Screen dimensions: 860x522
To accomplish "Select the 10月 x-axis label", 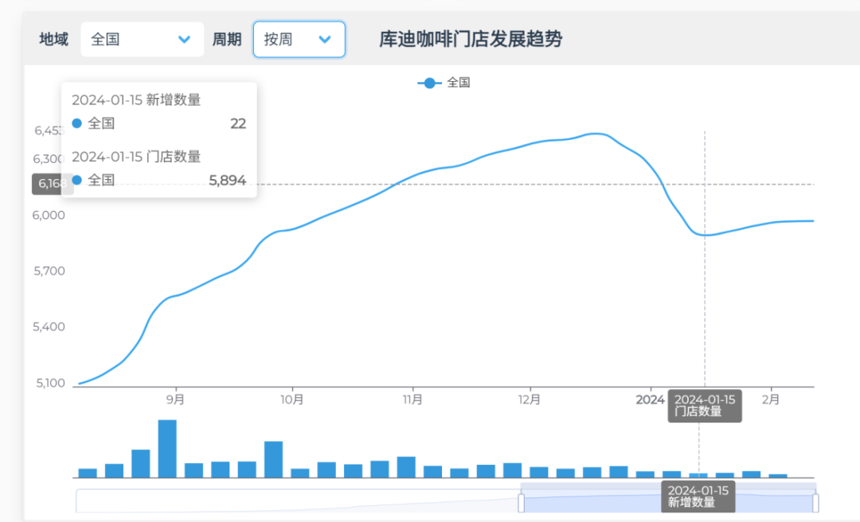I will pyautogui.click(x=291, y=399).
